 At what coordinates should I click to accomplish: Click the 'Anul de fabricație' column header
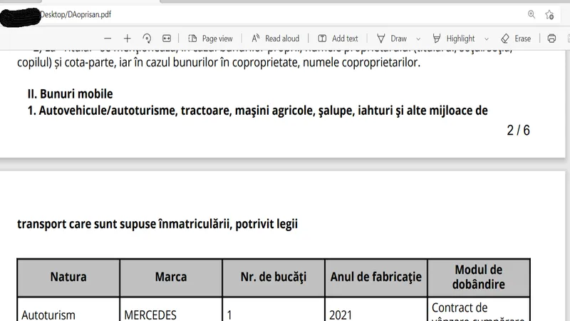(x=376, y=277)
